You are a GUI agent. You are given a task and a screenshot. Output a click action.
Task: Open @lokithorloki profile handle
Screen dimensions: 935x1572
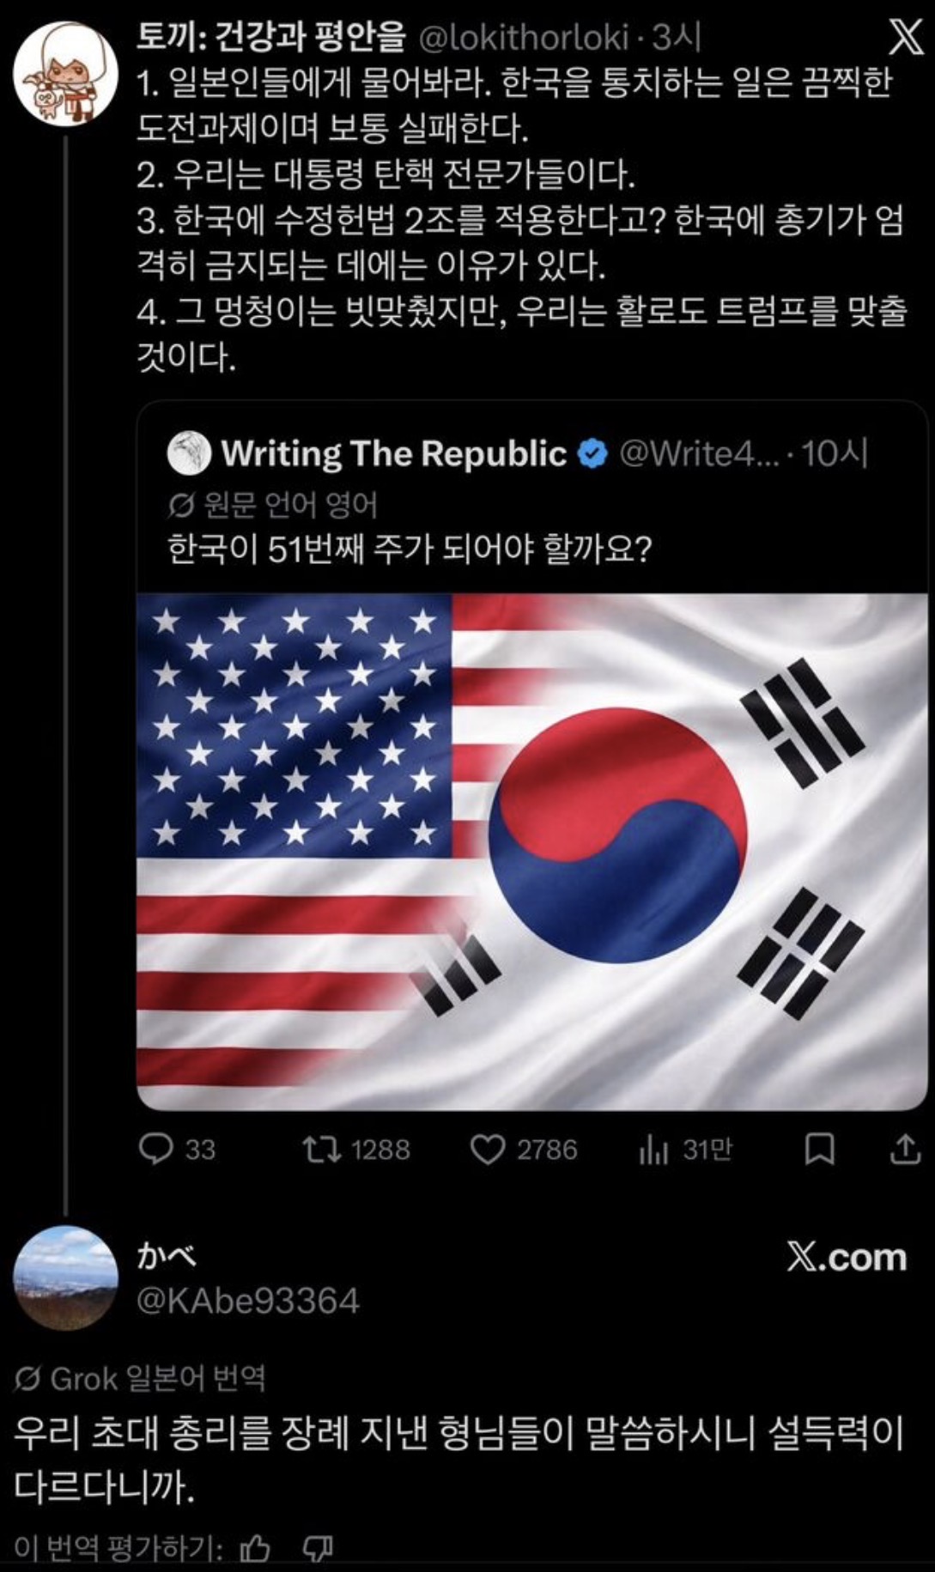(524, 36)
